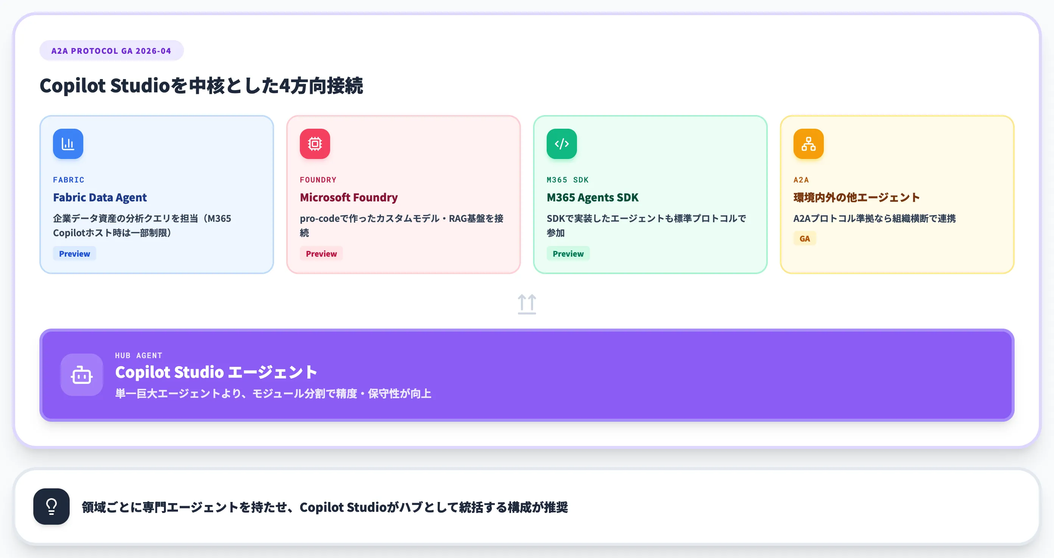This screenshot has width=1054, height=558.
Task: Click the 単一巨大エージェントより hub subtitle
Action: (273, 394)
